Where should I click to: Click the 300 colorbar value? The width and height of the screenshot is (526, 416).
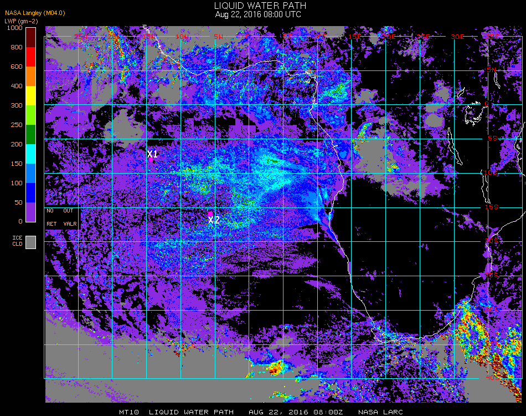[17, 105]
